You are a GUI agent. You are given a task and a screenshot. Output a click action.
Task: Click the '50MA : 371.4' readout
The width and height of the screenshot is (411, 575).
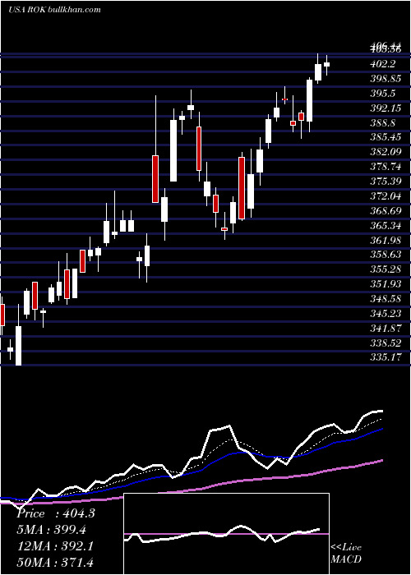click(55, 562)
